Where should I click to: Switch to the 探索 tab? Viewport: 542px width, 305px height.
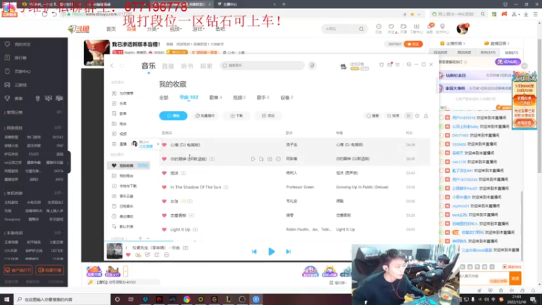point(207,66)
